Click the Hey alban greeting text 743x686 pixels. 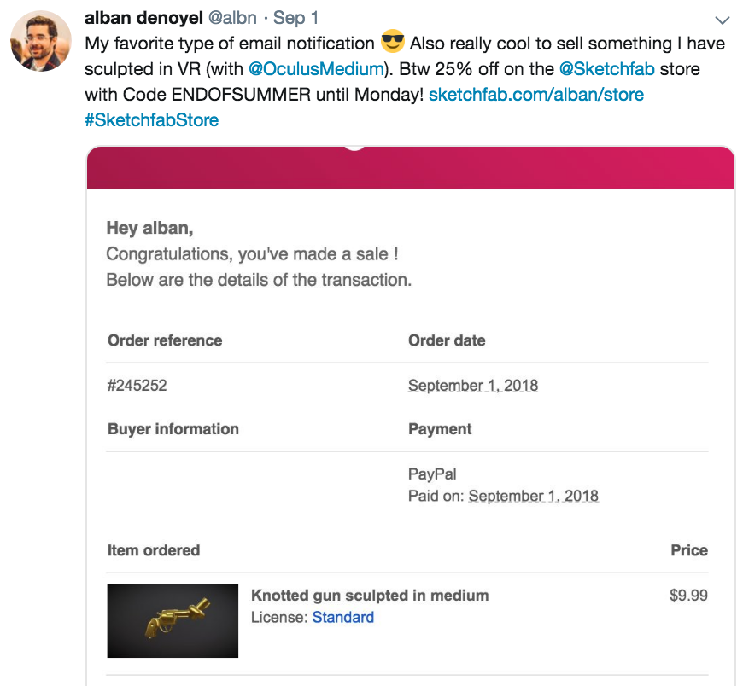149,228
